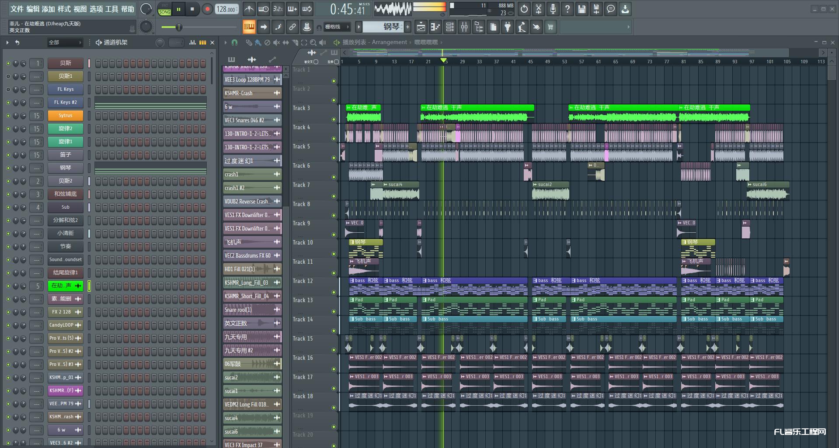Open the 样式 menu

[x=64, y=9]
